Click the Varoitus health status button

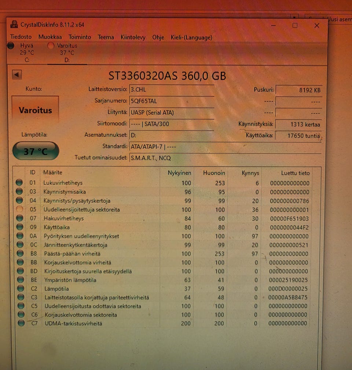[36, 110]
